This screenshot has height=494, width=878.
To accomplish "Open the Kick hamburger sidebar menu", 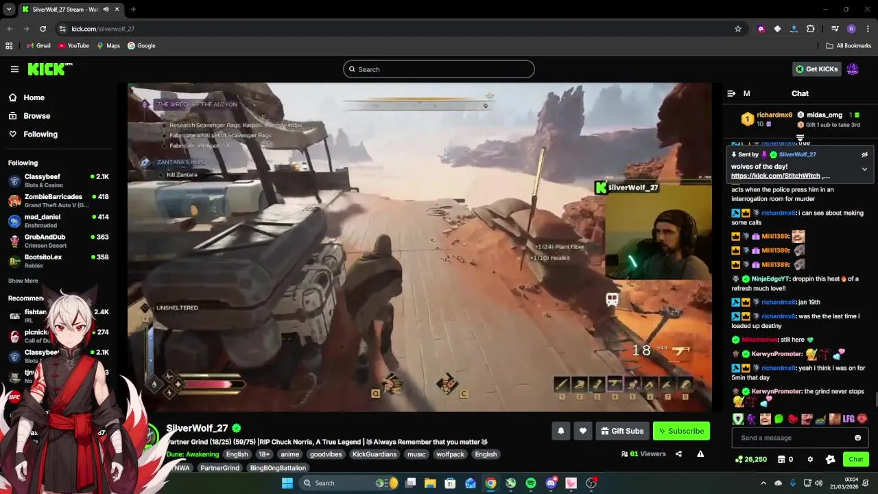I will (x=14, y=69).
